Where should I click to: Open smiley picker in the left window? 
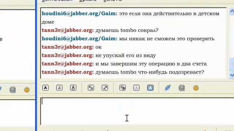[27, 90]
